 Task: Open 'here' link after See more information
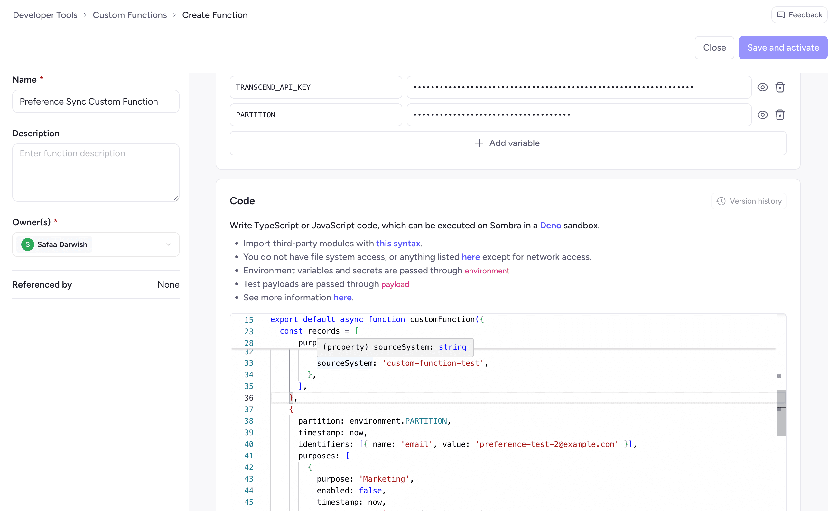(x=342, y=298)
